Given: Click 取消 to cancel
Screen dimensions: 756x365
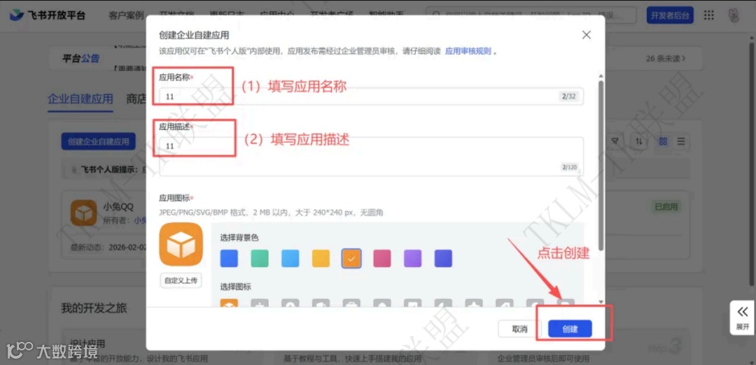Looking at the screenshot, I should click(x=519, y=329).
